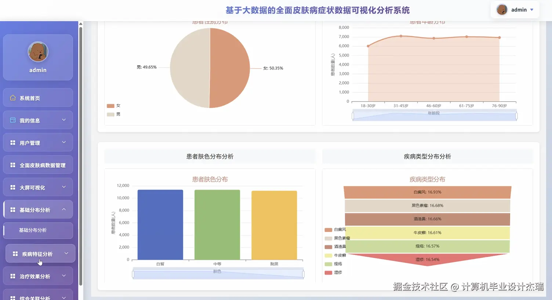Click right handle of 肤色 zoom slider
Screen dimensions: 552x300
tap(303, 274)
